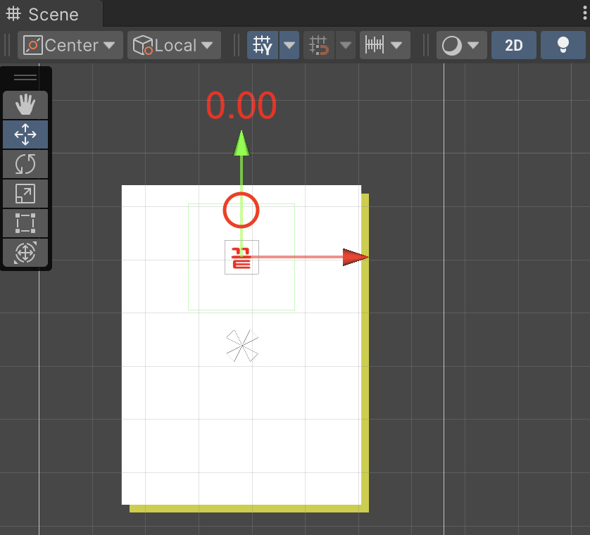Click tools overlay drag handle
The image size is (590, 535).
pos(25,77)
